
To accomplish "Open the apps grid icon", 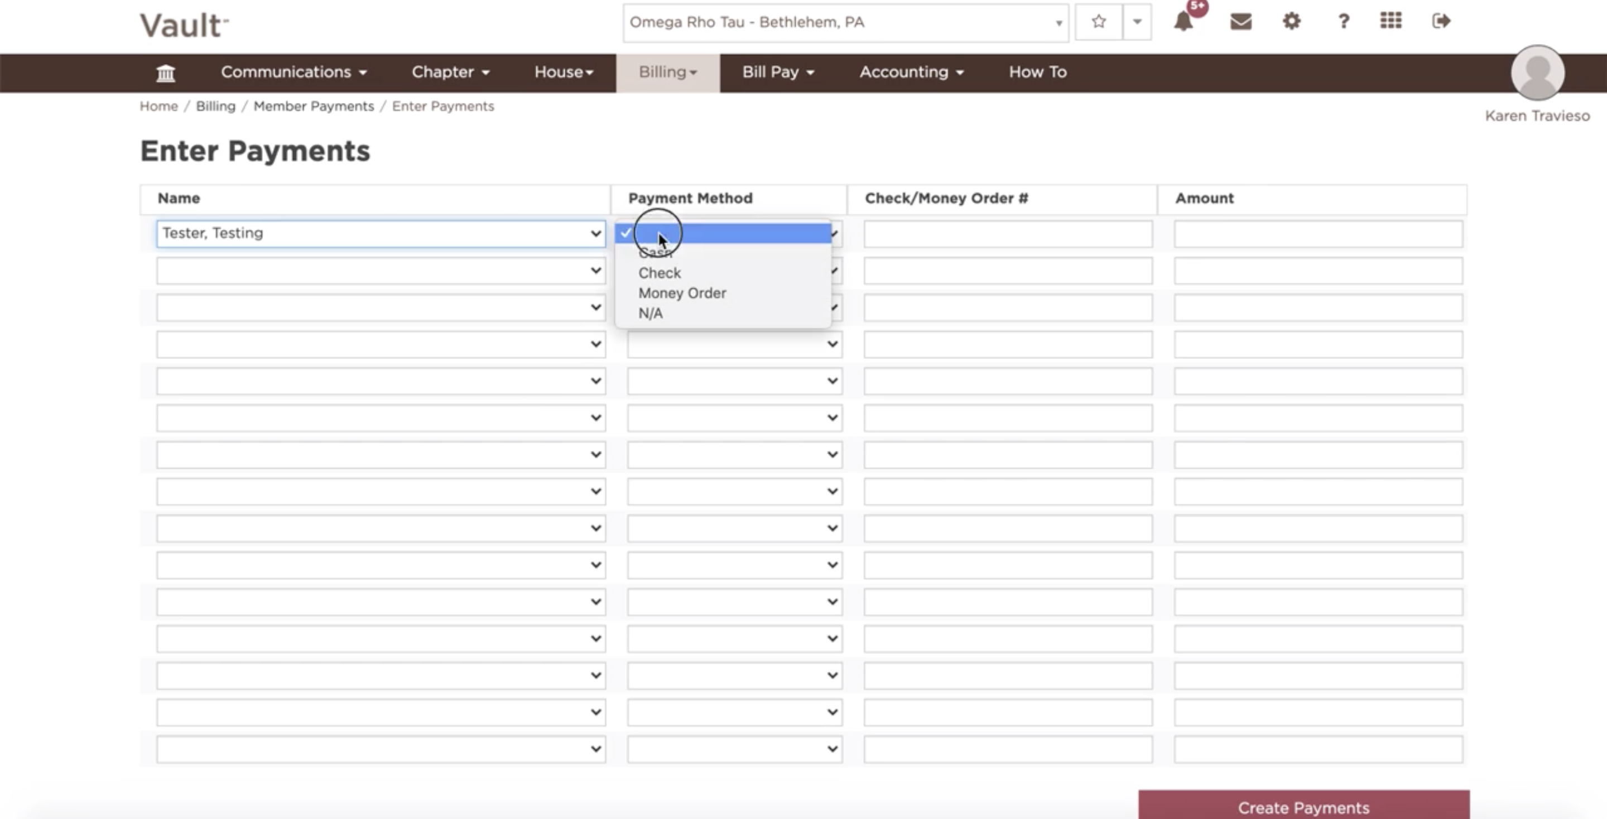I will click(1391, 21).
